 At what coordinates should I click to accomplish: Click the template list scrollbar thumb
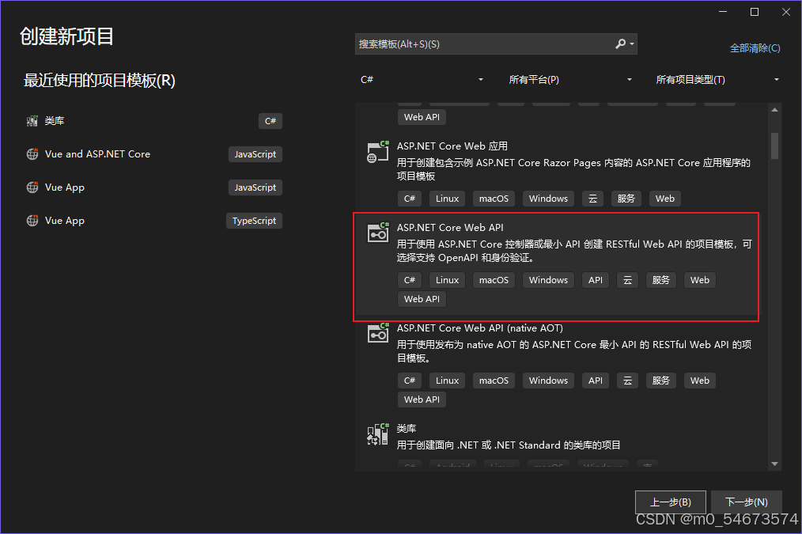click(x=774, y=146)
